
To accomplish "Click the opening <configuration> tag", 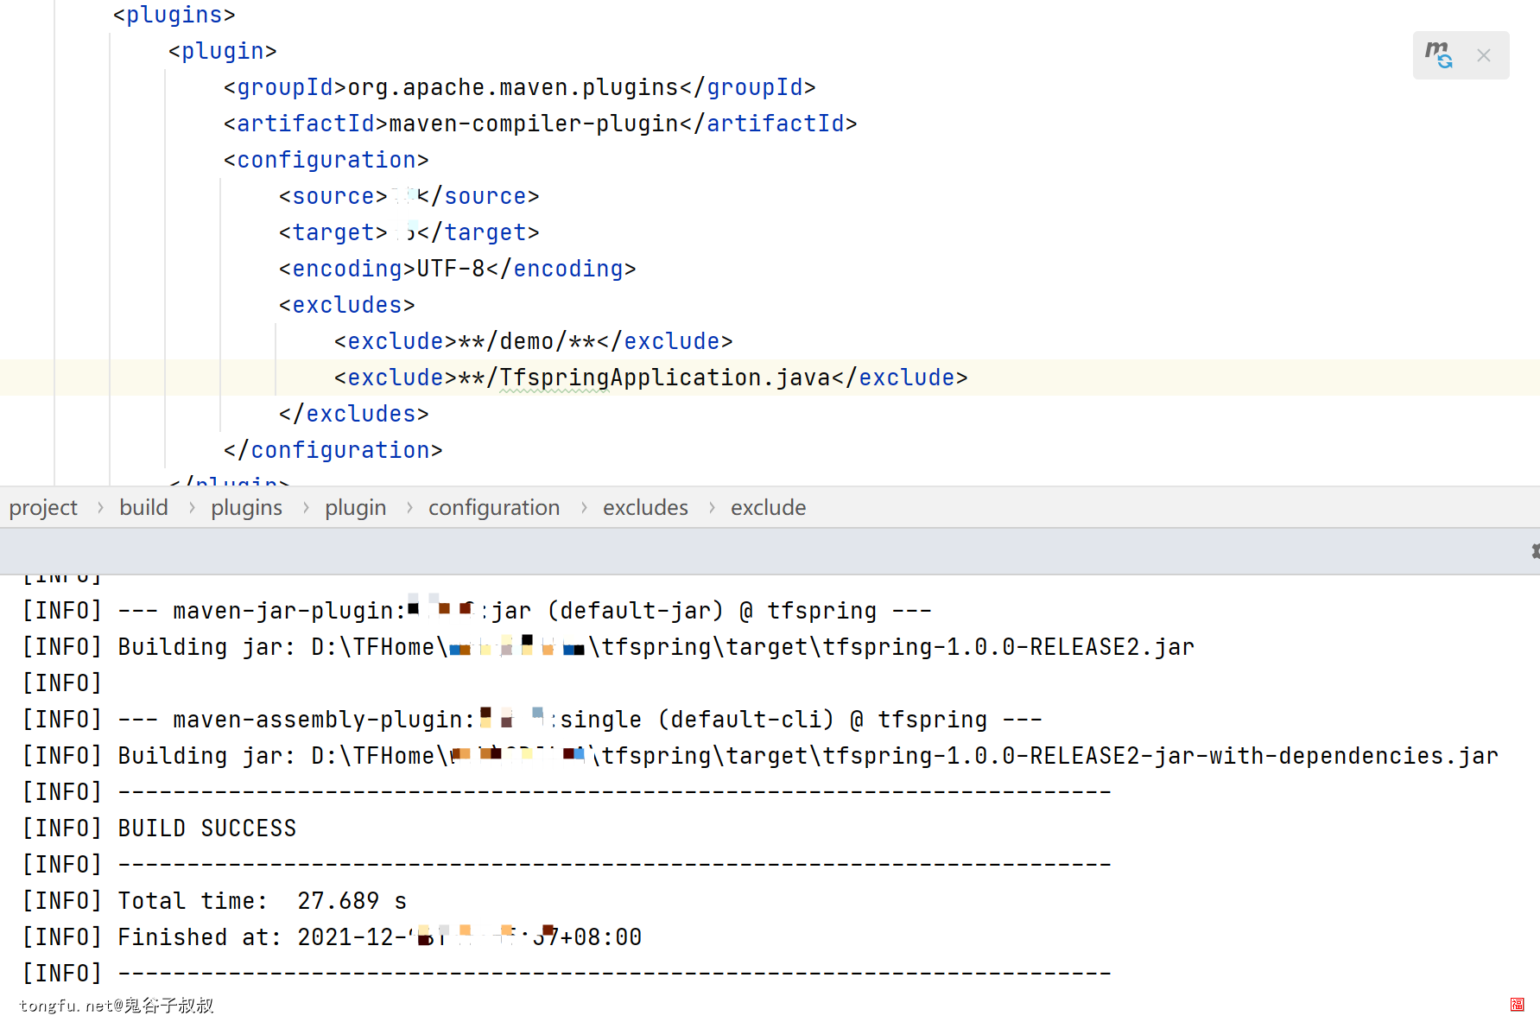I will click(x=326, y=160).
